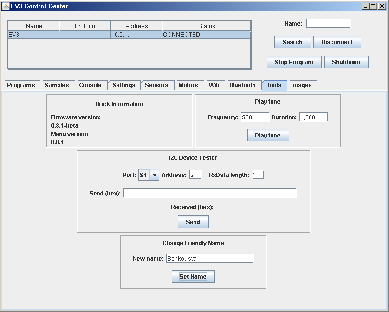
Task: Click the Play tone button
Action: 268,135
